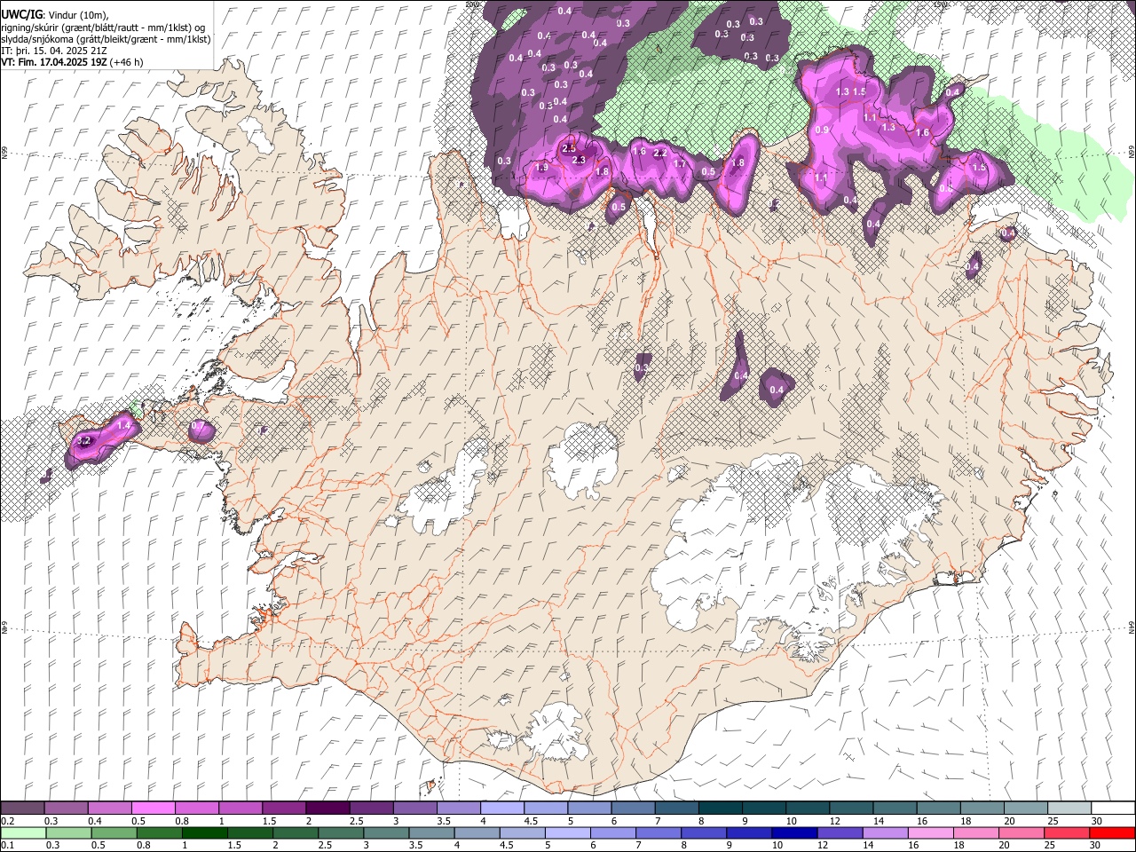1136x852 pixels.
Task: Pick rain legend swatch between 2 and 2.5
Action: (x=296, y=833)
